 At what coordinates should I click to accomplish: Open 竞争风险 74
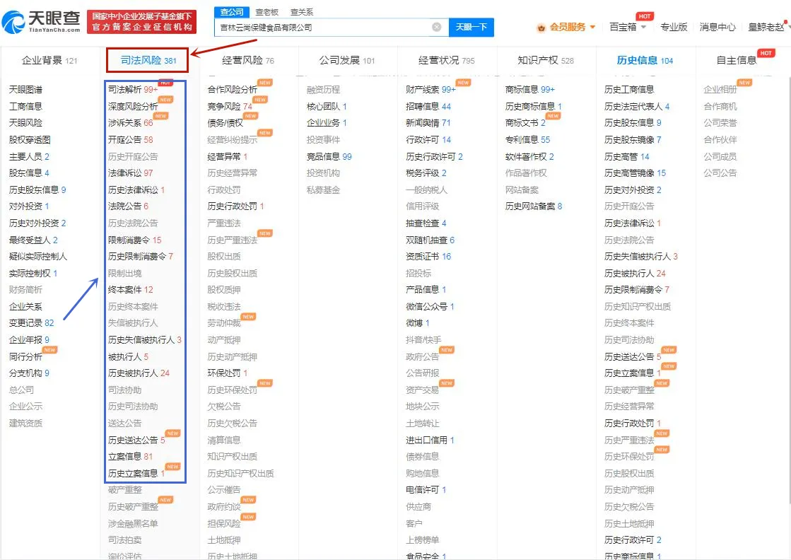tap(230, 107)
